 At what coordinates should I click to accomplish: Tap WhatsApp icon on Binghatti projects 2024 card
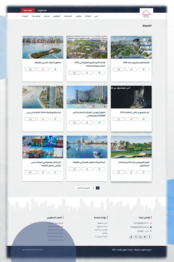144,119
